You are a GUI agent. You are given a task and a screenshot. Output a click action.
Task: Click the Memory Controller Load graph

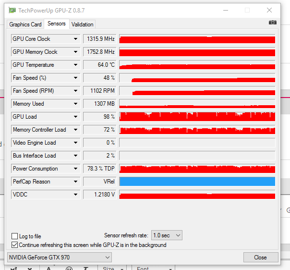[197, 130]
